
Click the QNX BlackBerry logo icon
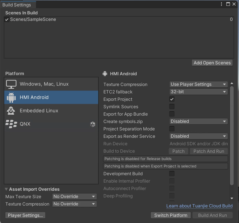point(11,124)
